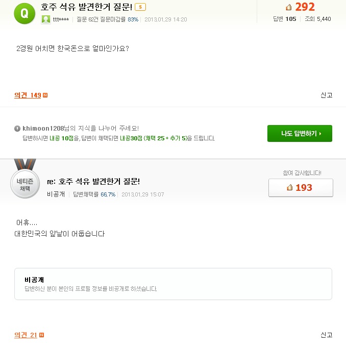Click the green Q question icon
The height and width of the screenshot is (349, 346).
(x=24, y=13)
